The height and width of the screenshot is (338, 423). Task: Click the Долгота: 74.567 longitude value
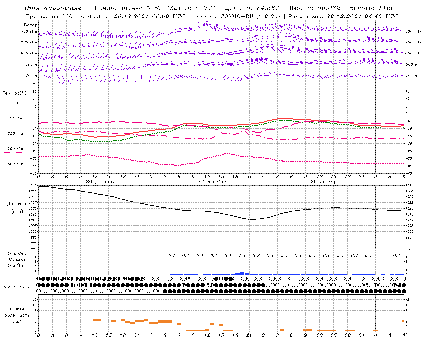(x=252, y=8)
